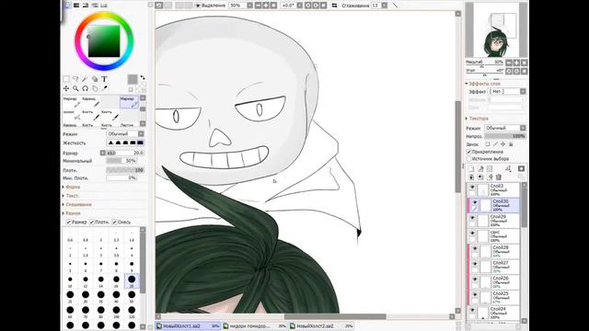Show the swatches panel icon

pos(104,6)
